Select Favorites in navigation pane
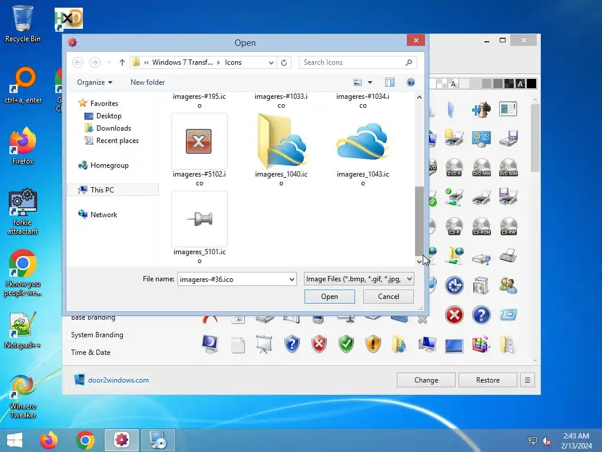Image resolution: width=602 pixels, height=452 pixels. (98, 103)
